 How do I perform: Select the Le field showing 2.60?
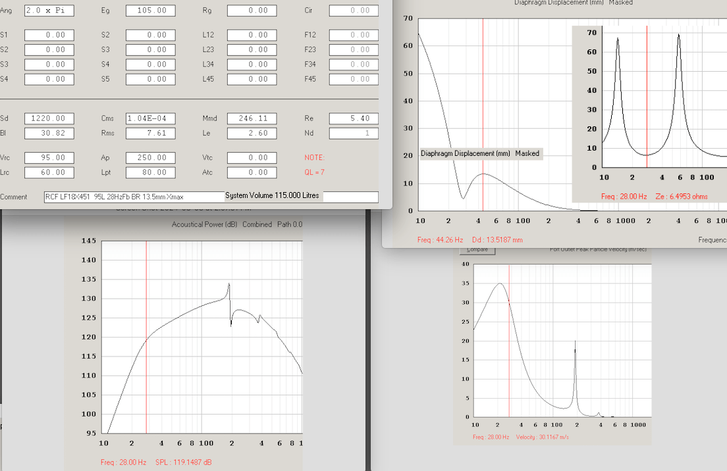point(252,134)
